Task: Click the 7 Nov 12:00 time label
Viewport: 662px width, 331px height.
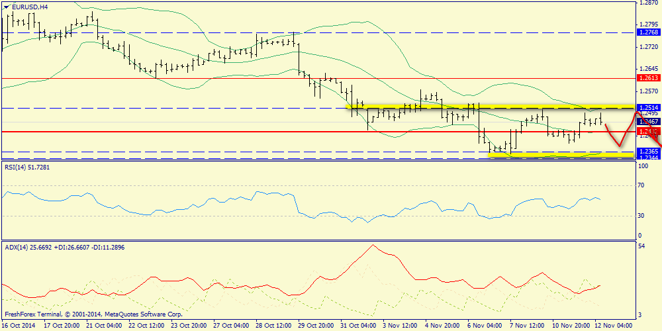Action: 528,326
